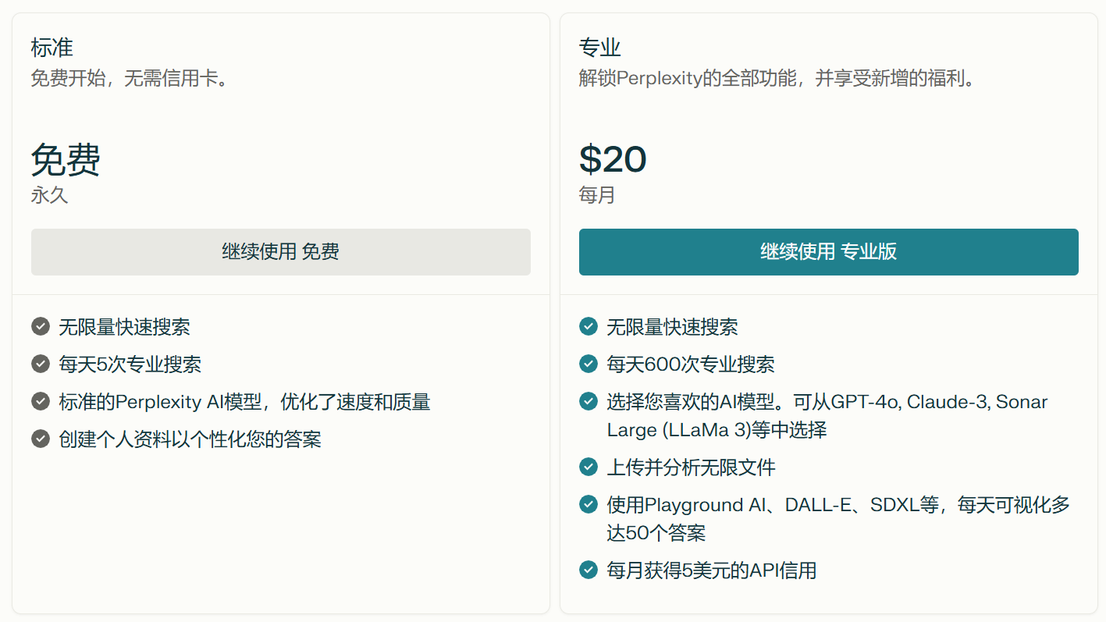The height and width of the screenshot is (622, 1106).
Task: Click the 专业 plan title
Action: pos(600,48)
